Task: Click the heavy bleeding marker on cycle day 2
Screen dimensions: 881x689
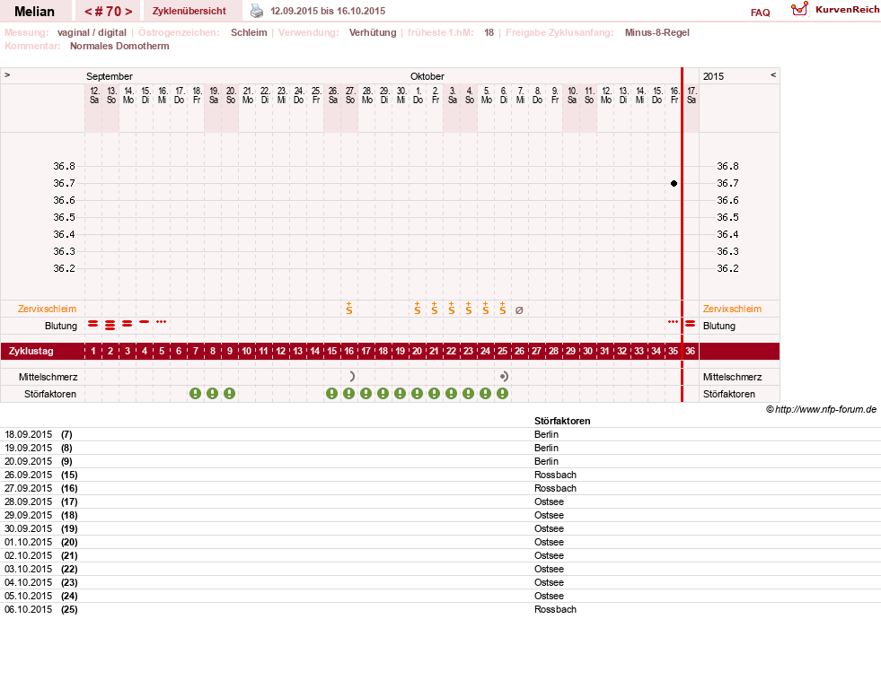Action: (x=110, y=324)
